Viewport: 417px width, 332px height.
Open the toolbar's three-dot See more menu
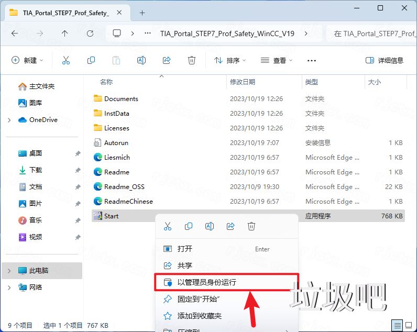click(311, 61)
